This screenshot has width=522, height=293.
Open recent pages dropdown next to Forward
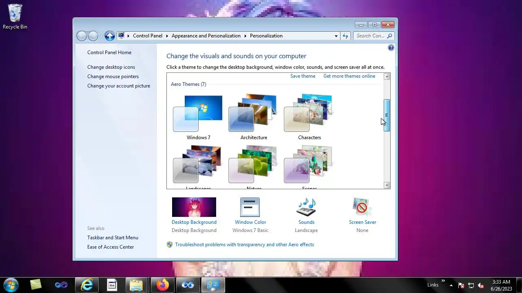tap(101, 36)
